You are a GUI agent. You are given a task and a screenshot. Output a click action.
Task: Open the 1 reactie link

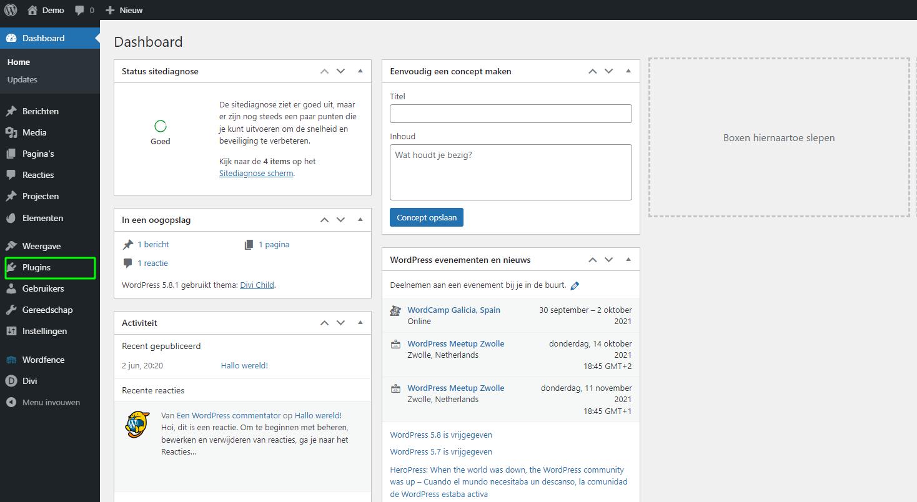(x=153, y=263)
